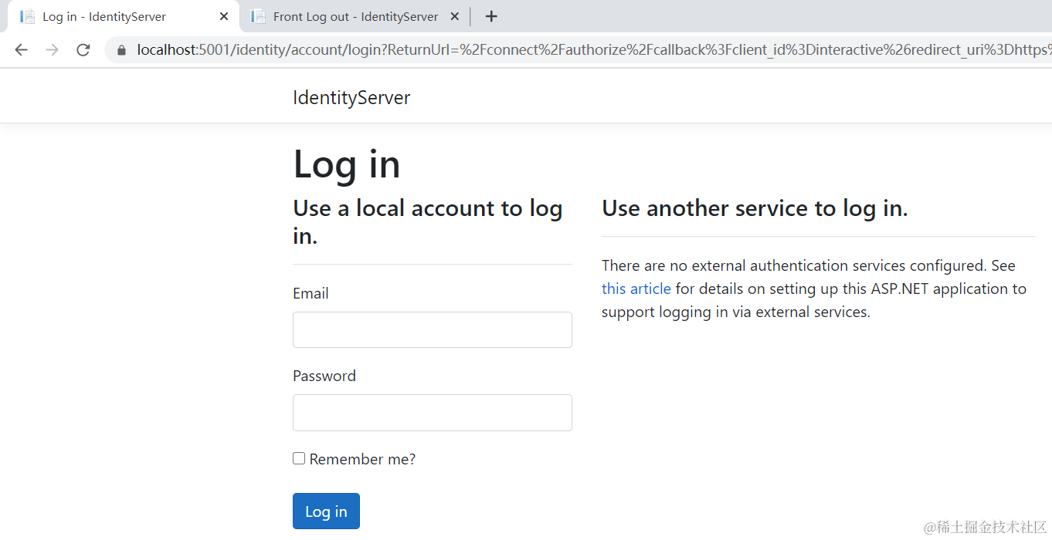Image resolution: width=1052 pixels, height=540 pixels.
Task: Click the 'Password' field label
Action: pos(324,376)
